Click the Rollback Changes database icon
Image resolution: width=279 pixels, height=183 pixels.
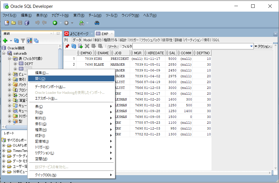[100, 46]
